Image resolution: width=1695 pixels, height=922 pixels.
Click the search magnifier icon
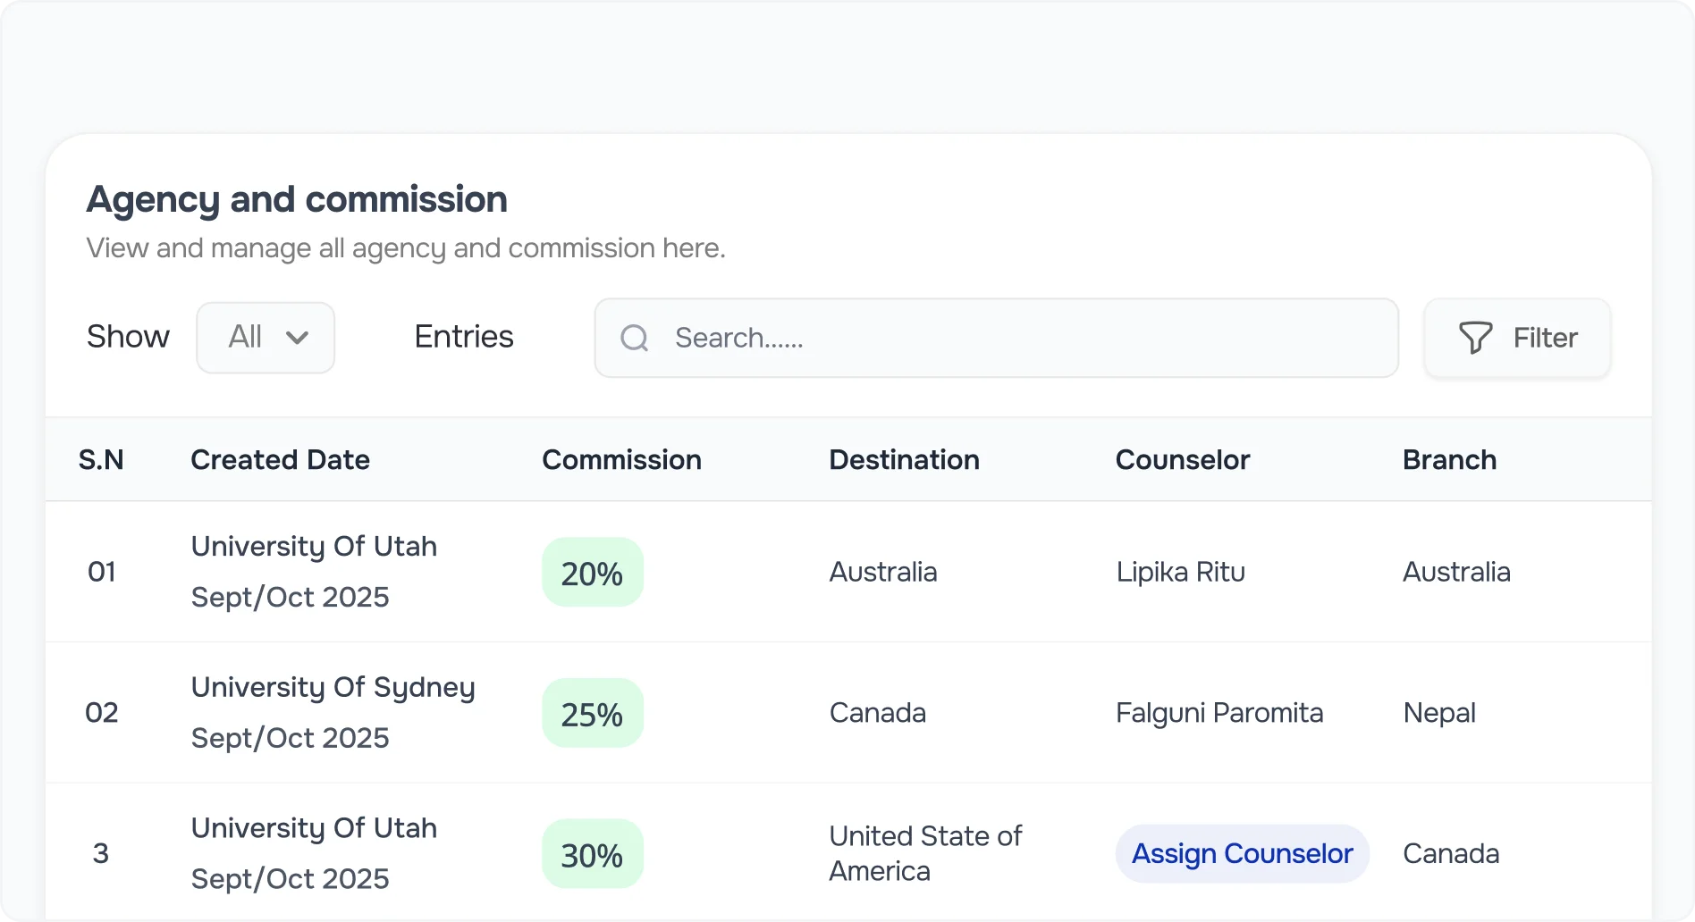pos(634,338)
